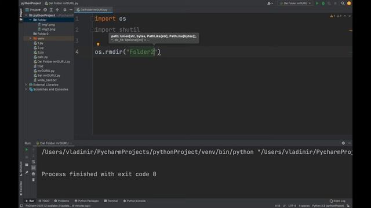Select Folder2 in project tree

point(41,34)
